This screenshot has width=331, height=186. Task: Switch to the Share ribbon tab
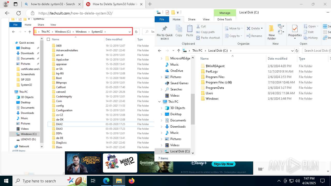[192, 19]
